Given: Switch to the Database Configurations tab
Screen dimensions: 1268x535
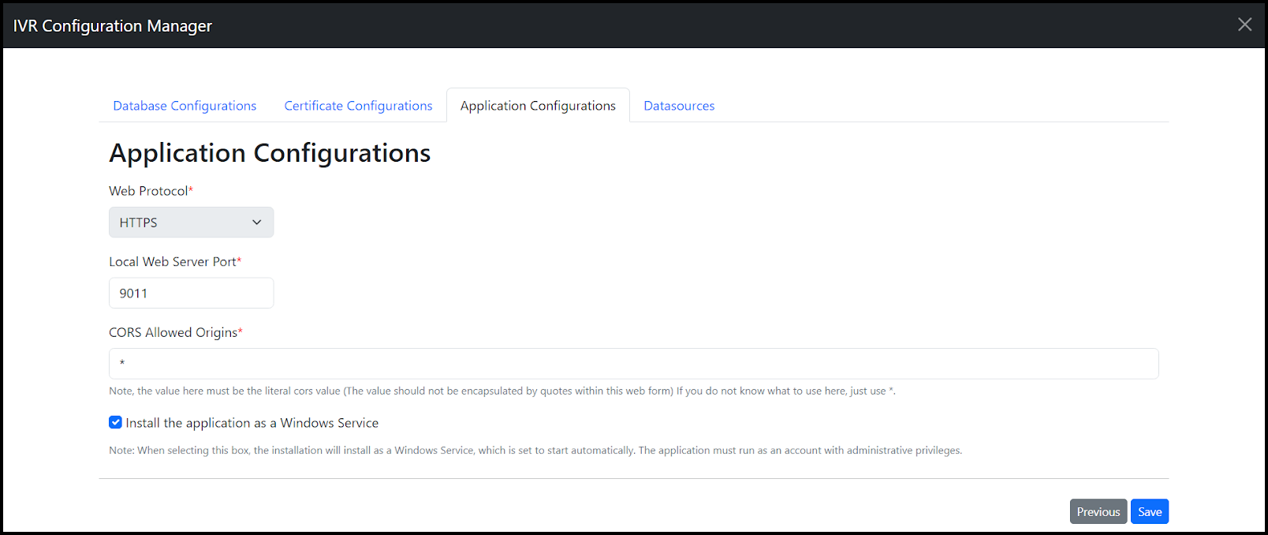Looking at the screenshot, I should tap(185, 106).
